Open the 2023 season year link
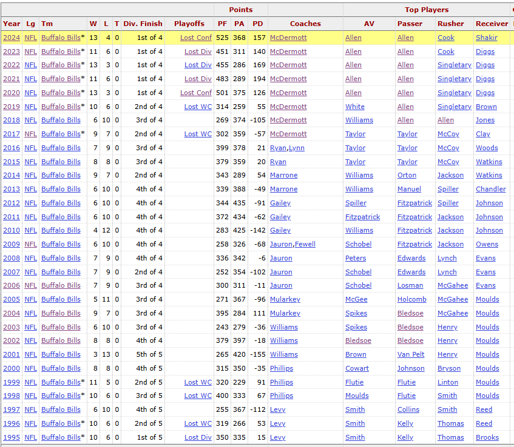This screenshot has height=447, width=514. pos(12,51)
